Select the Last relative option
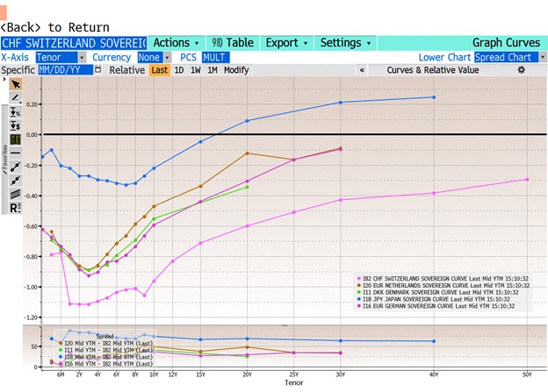548x392 pixels. tap(159, 70)
